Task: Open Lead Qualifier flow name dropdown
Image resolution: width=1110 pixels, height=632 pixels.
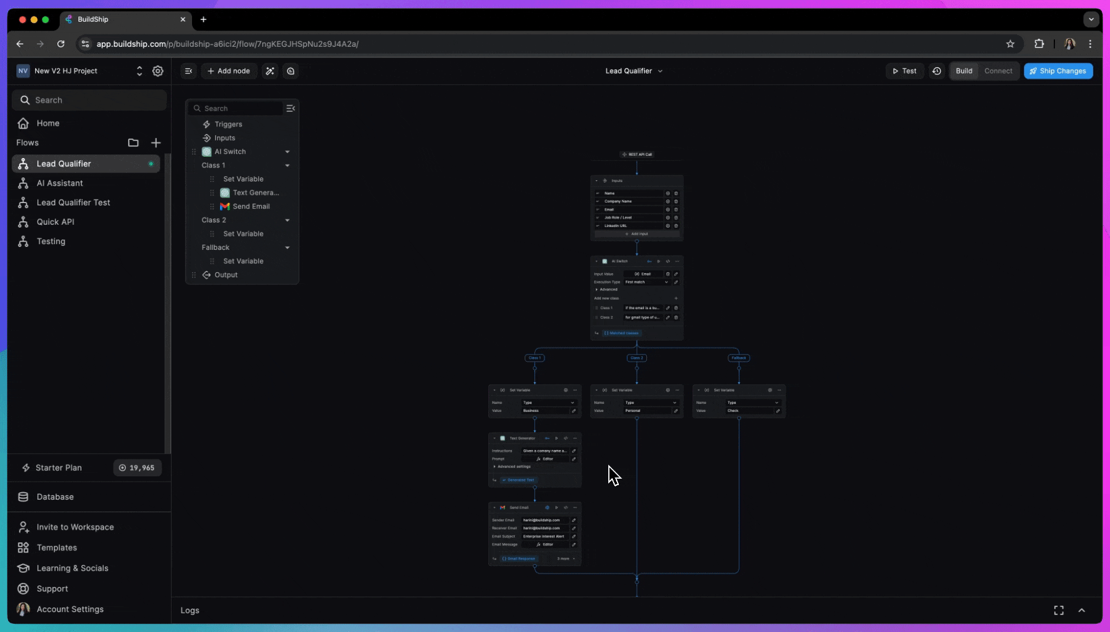Action: (x=634, y=71)
